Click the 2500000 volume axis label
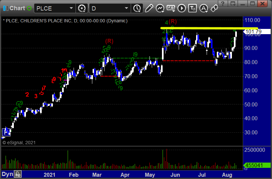Screen dimensions: 272x179 pyautogui.click(x=255, y=150)
